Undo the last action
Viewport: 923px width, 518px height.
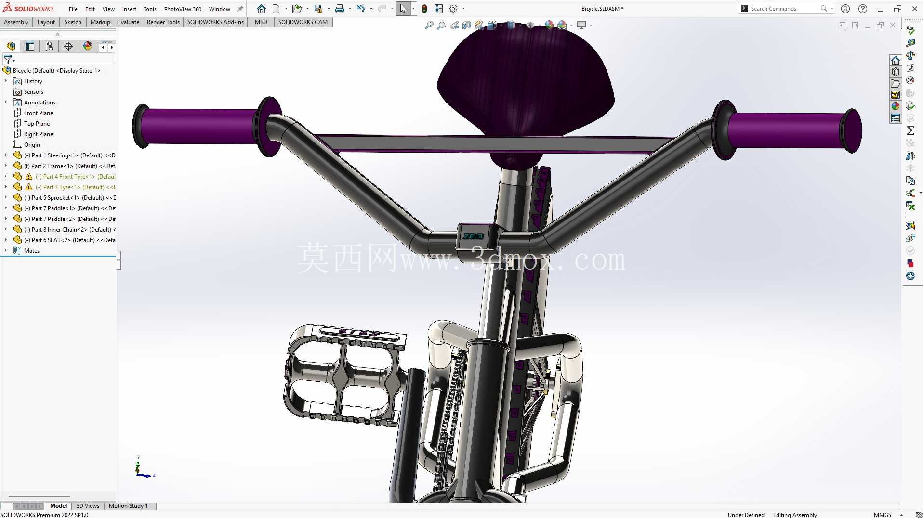[x=360, y=9]
